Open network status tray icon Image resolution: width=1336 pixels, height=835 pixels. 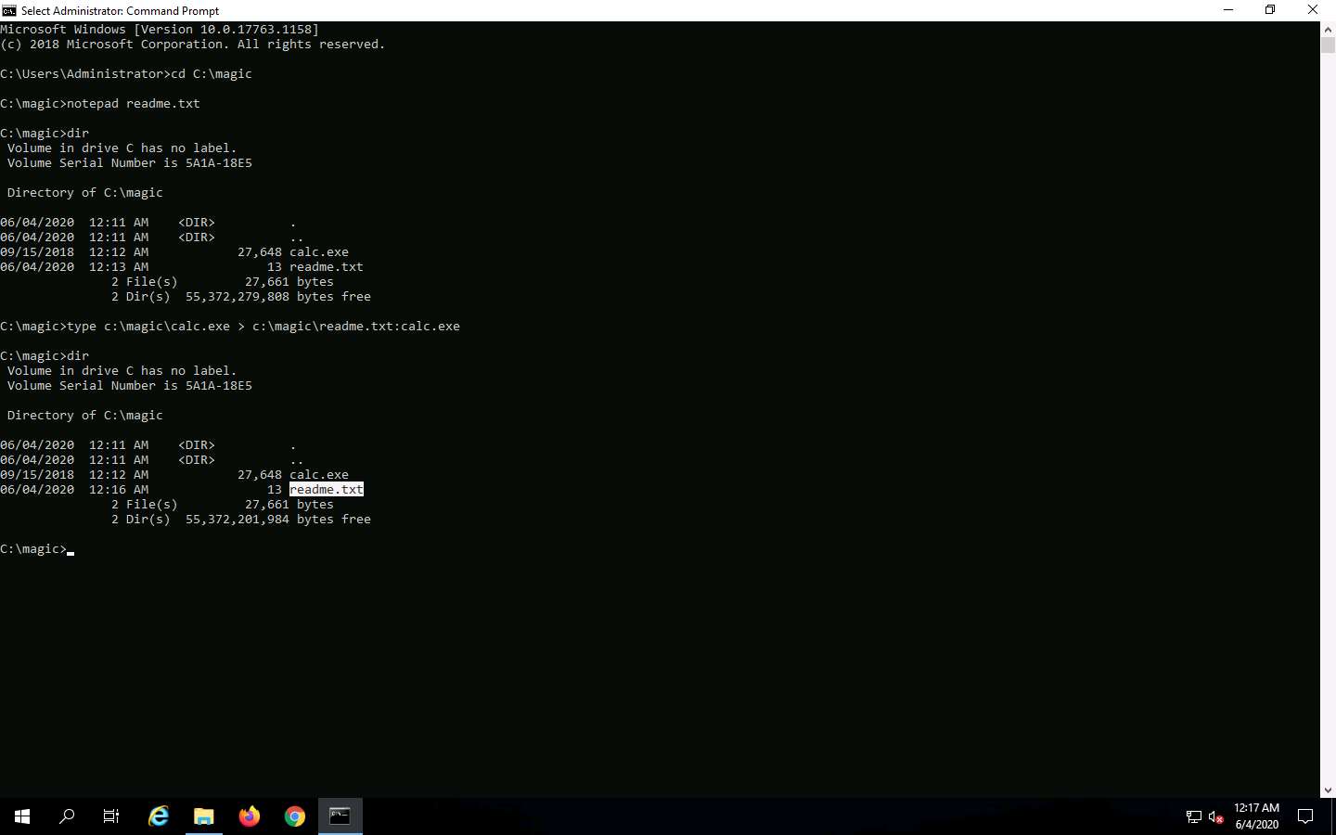[1194, 817]
